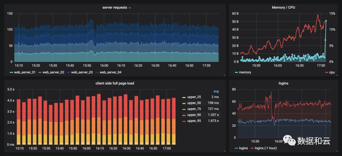Toggle the web_server_01 legend series
The image size is (342, 156).
tap(23, 72)
